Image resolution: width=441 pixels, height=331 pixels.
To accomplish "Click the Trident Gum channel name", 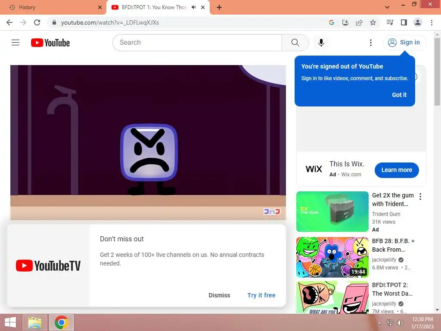I will 386,214.
